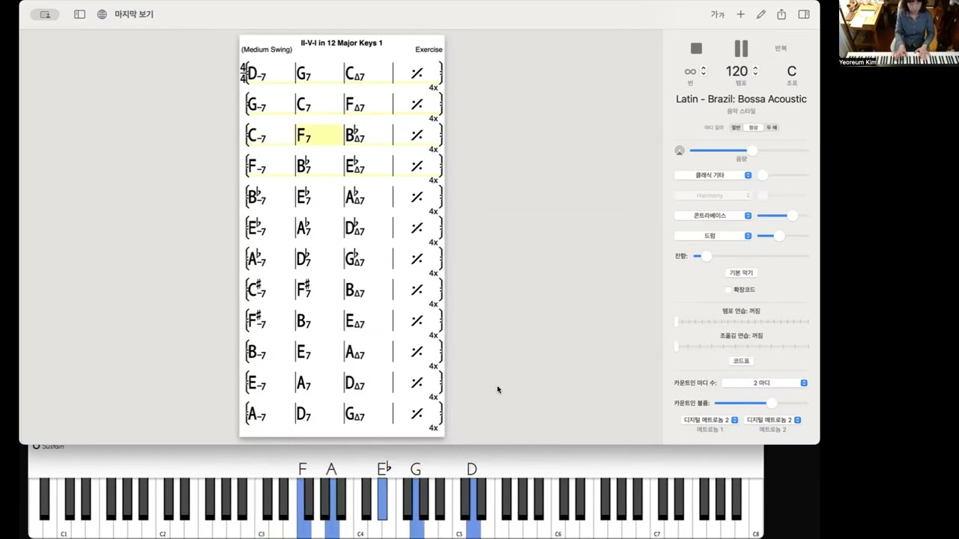The height and width of the screenshot is (539, 959).
Task: Click the D-7 chord in first row
Action: [256, 73]
